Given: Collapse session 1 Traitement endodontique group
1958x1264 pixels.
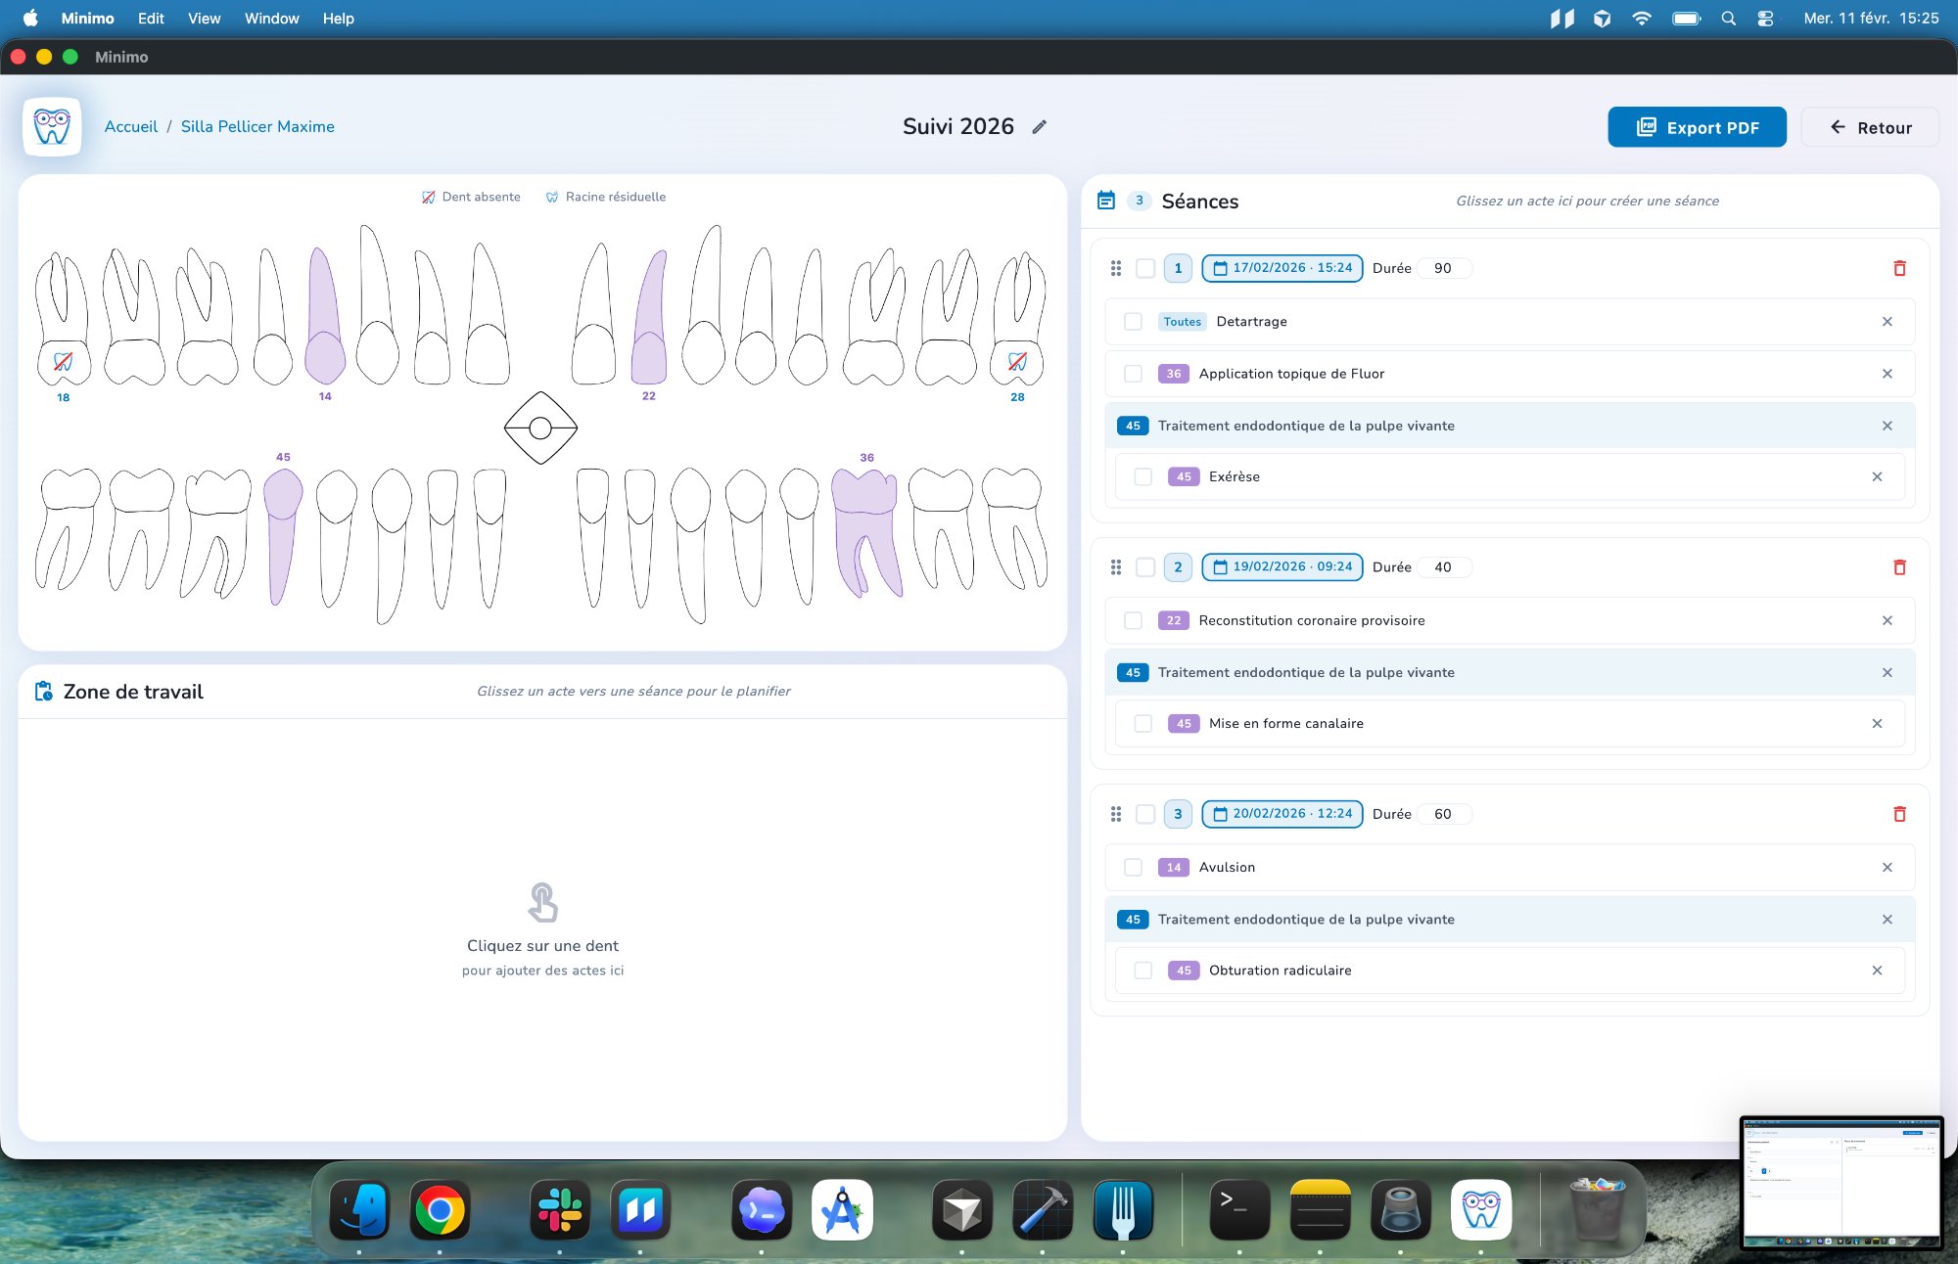Looking at the screenshot, I should tap(1306, 426).
